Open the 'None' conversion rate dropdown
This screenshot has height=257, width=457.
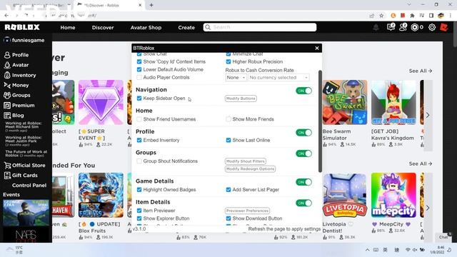tap(236, 78)
